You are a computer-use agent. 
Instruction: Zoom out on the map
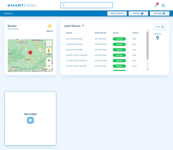click(49, 66)
